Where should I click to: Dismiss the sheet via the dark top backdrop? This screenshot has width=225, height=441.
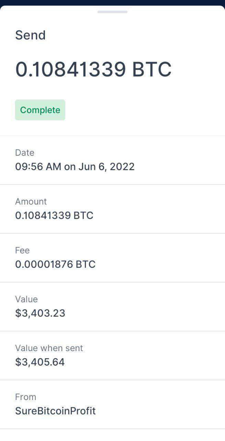click(x=112, y=2)
